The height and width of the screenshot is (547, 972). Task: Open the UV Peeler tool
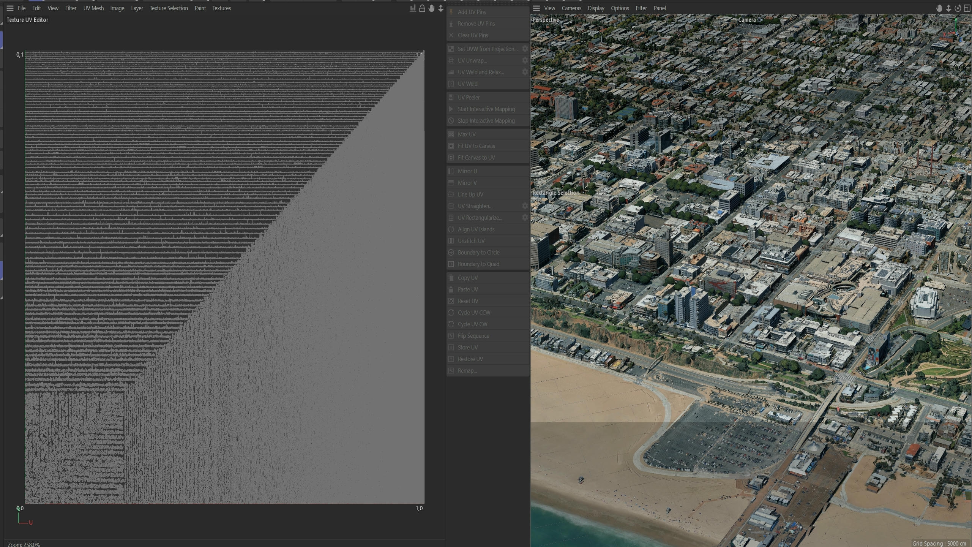[488, 97]
